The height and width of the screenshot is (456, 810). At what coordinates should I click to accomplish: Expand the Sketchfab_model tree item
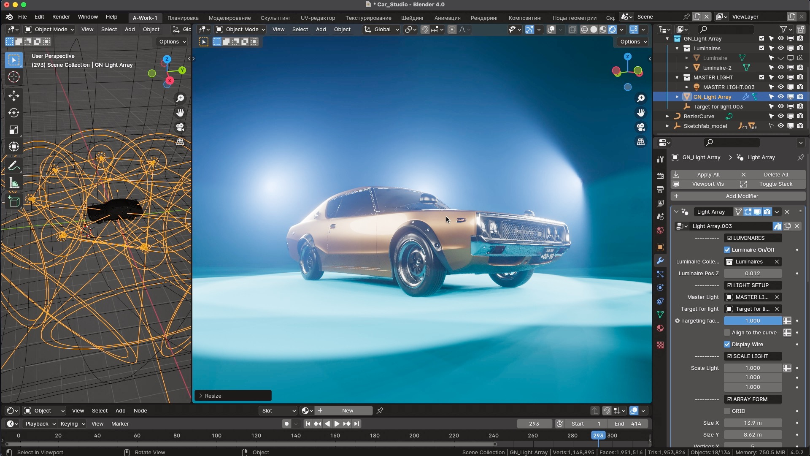[667, 126]
